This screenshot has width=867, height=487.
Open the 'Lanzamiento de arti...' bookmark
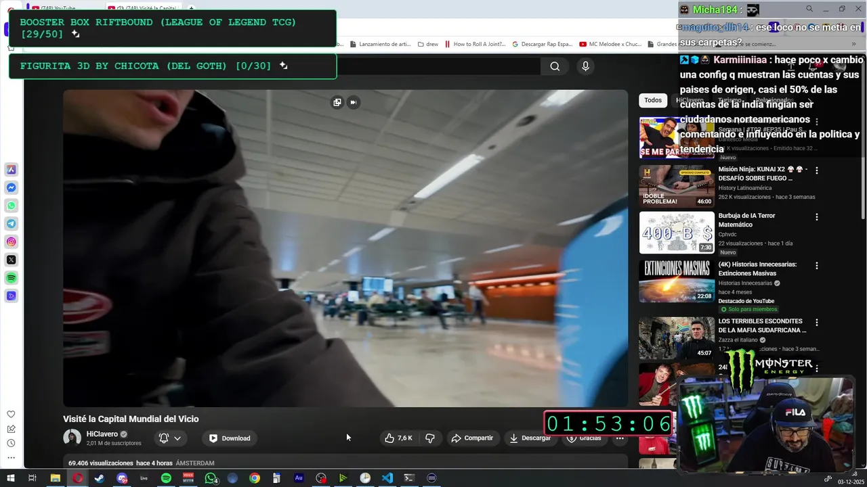380,44
